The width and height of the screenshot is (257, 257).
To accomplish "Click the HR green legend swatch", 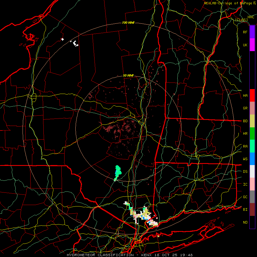I will click(252, 133).
